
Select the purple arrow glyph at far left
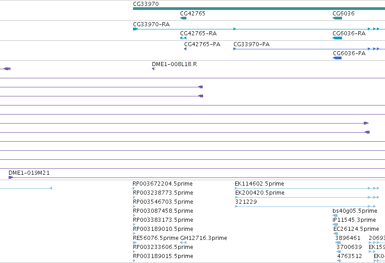(7, 69)
